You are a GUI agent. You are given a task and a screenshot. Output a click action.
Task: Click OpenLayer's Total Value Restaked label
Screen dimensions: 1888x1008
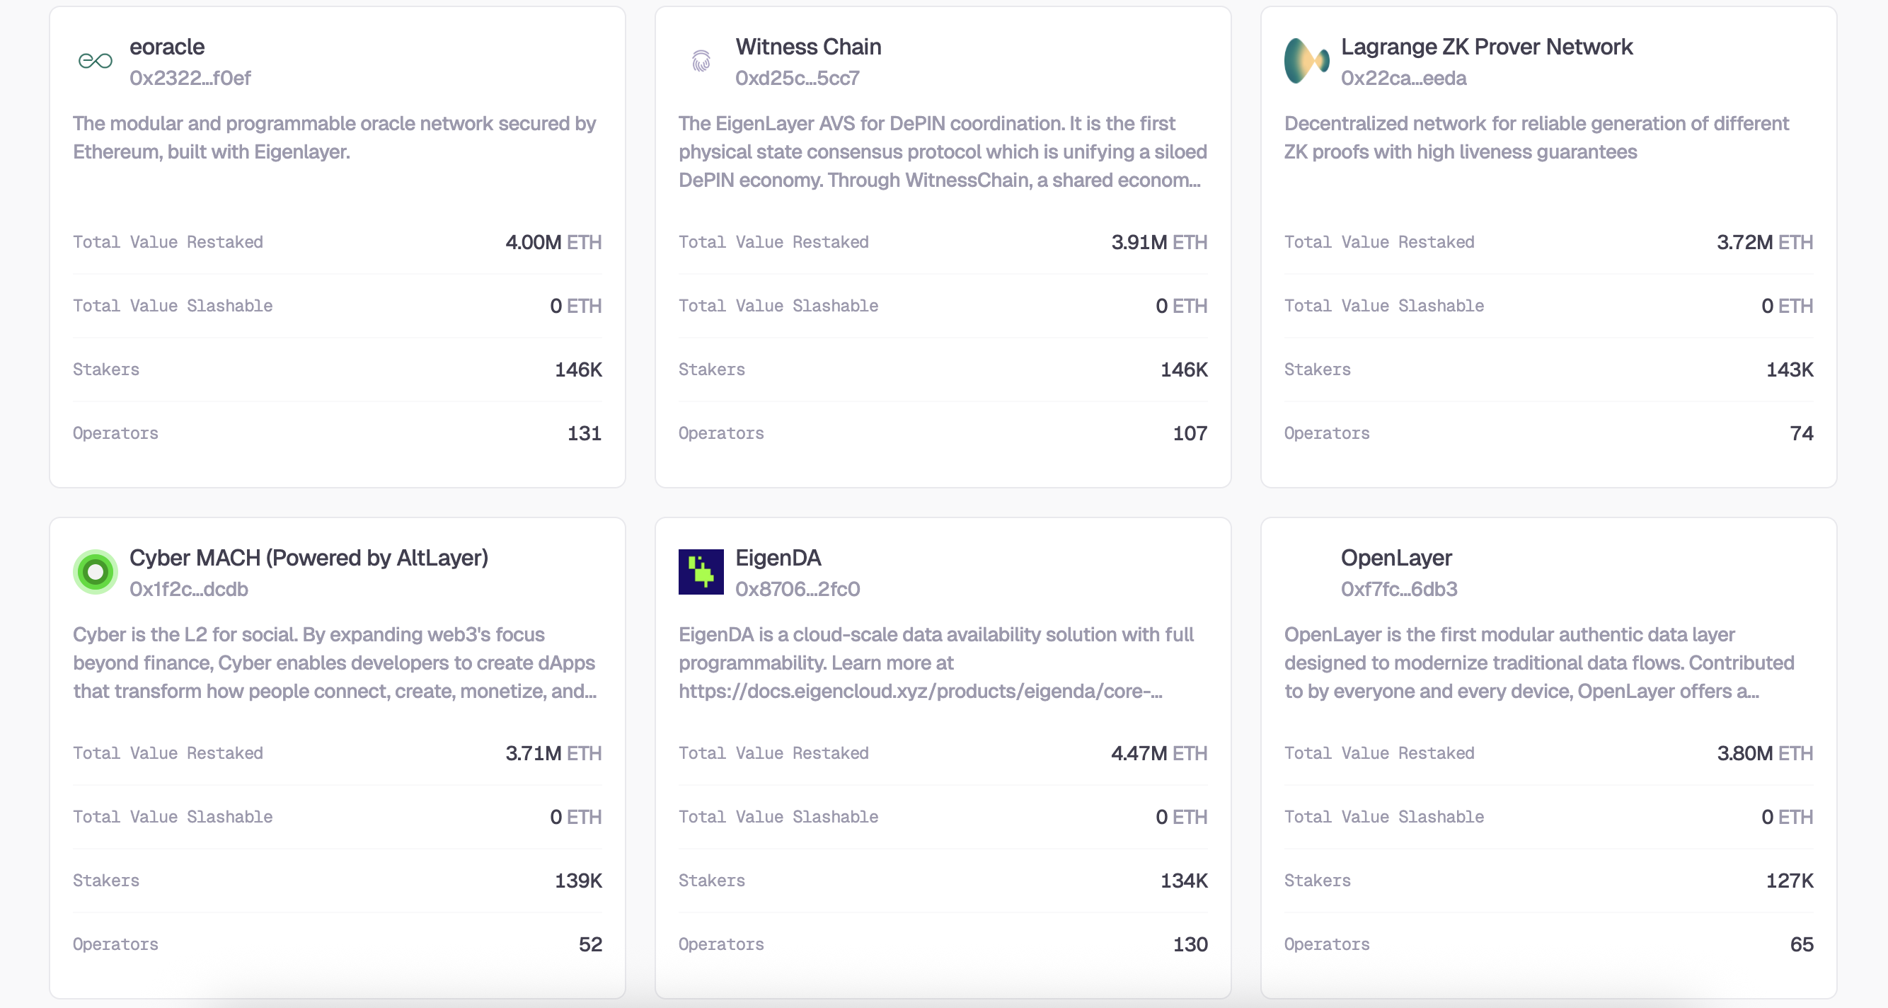coord(1379,754)
